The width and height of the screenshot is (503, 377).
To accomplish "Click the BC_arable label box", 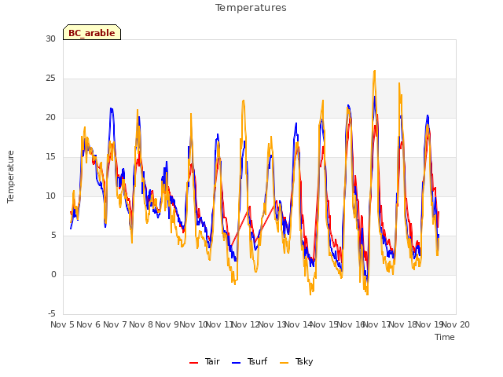I will click(92, 32).
